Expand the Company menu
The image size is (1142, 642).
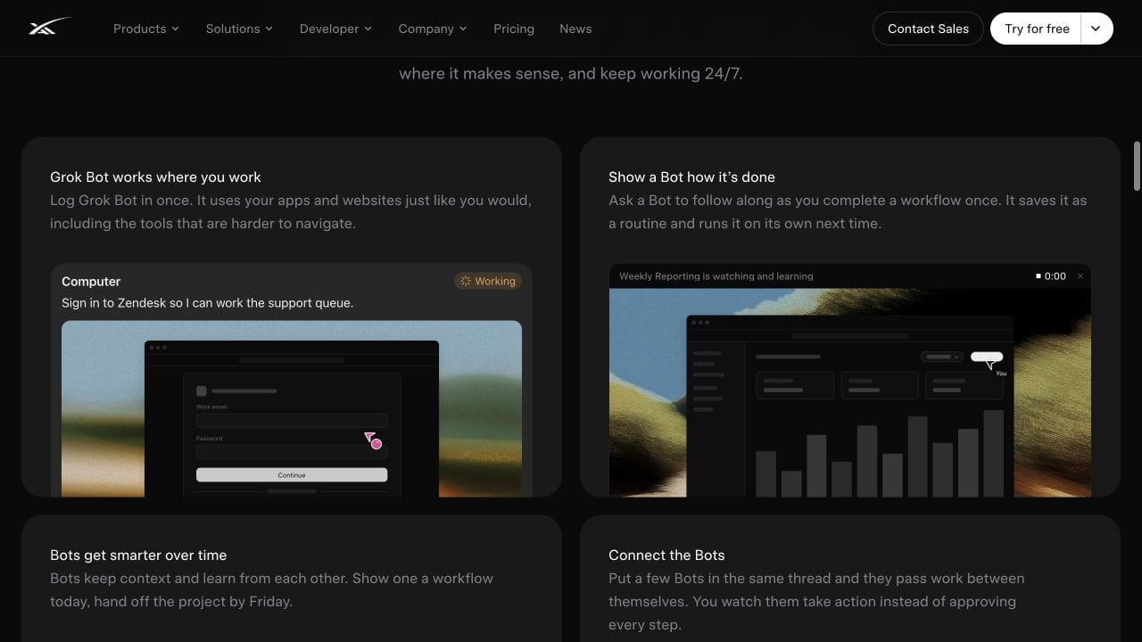coord(433,29)
